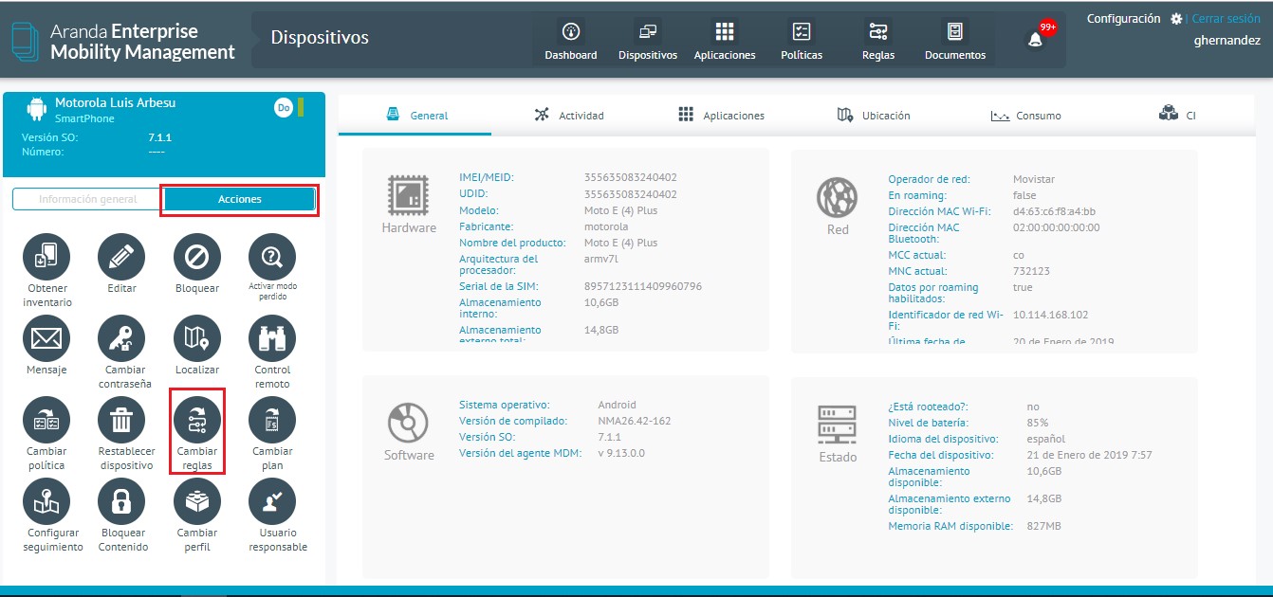Click the Aranda Enterprise Mobility Management logo
The height and width of the screenshot is (597, 1273).
[x=122, y=42]
